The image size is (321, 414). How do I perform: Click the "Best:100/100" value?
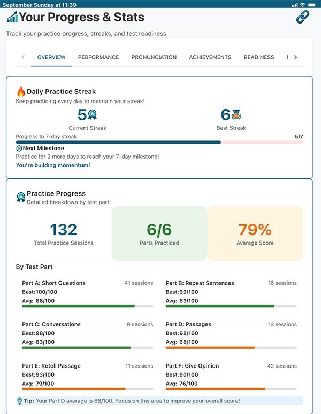tap(40, 292)
